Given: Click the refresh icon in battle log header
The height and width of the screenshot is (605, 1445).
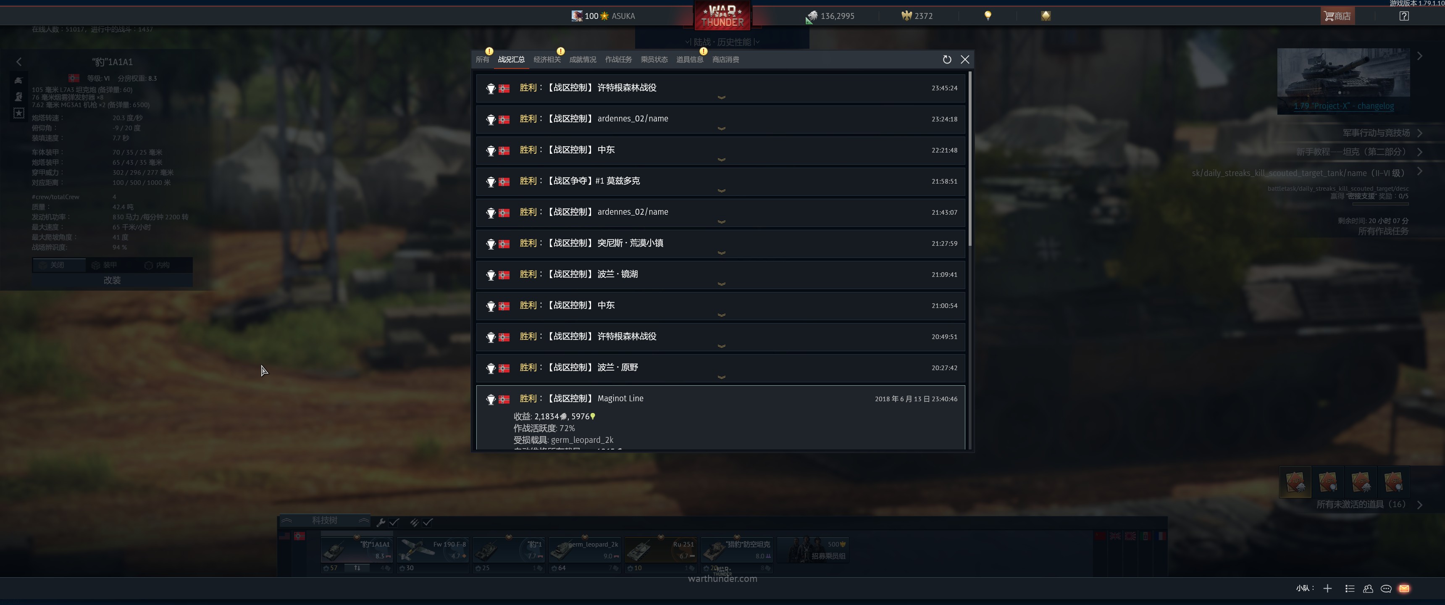Looking at the screenshot, I should (x=947, y=60).
